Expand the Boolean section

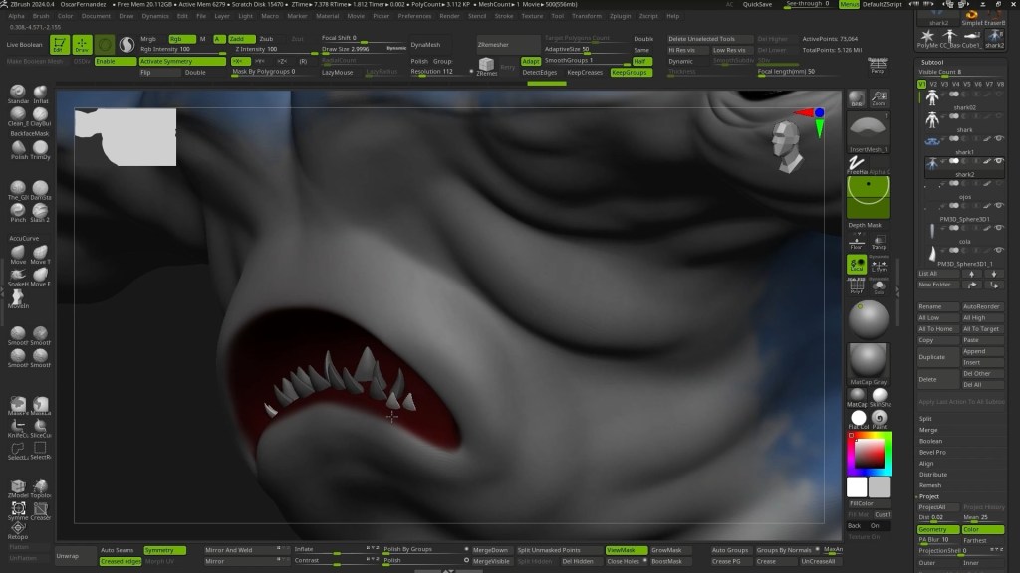tap(931, 441)
